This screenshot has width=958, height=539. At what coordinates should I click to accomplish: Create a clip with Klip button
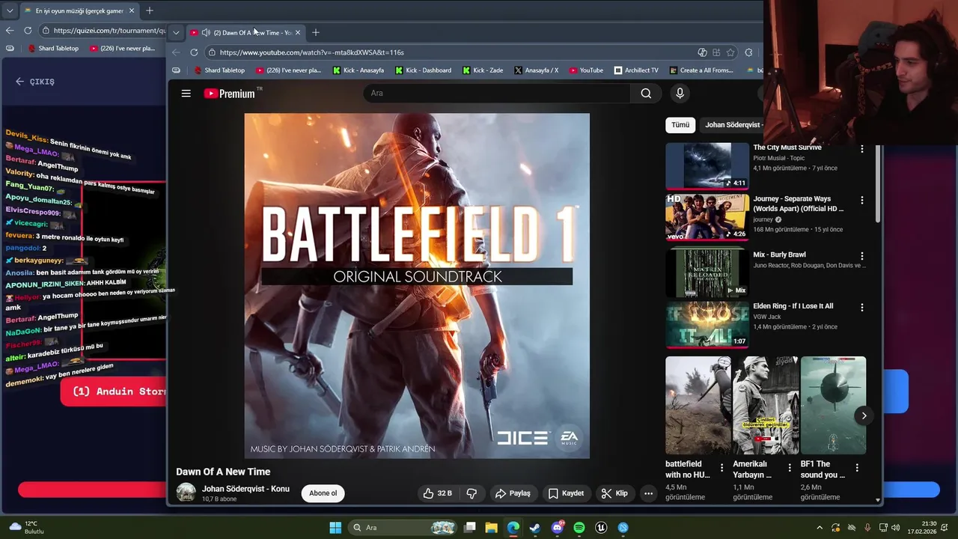(x=614, y=493)
